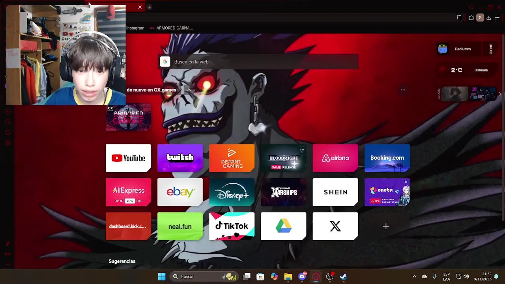Viewport: 505px width, 284px height.
Task: Open the SHEIN speed dial tile
Action: tap(335, 192)
